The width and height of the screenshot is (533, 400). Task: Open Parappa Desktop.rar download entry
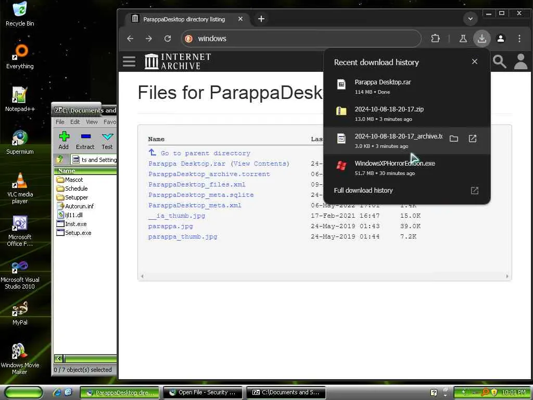(407, 86)
